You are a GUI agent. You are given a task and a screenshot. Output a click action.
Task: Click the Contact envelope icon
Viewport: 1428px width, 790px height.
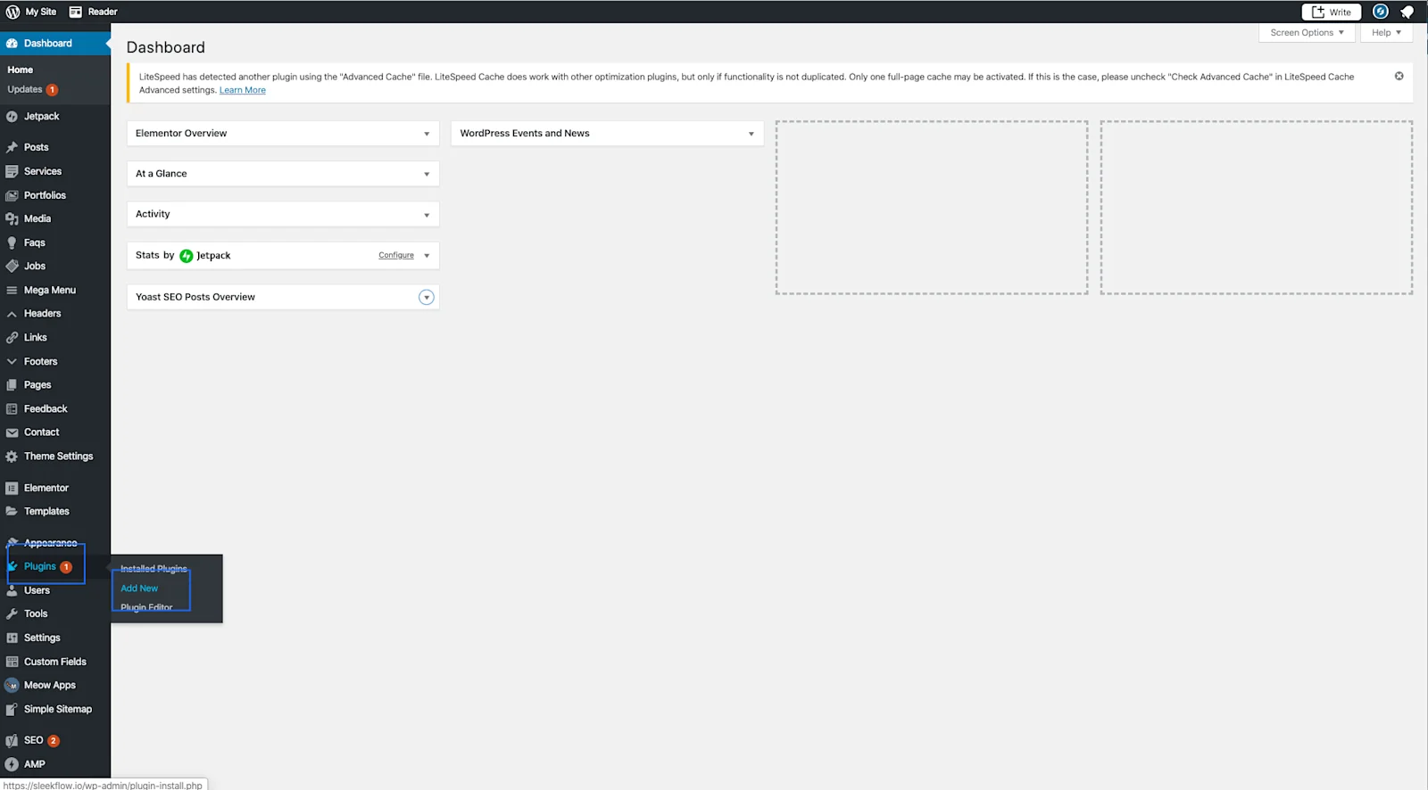tap(12, 432)
